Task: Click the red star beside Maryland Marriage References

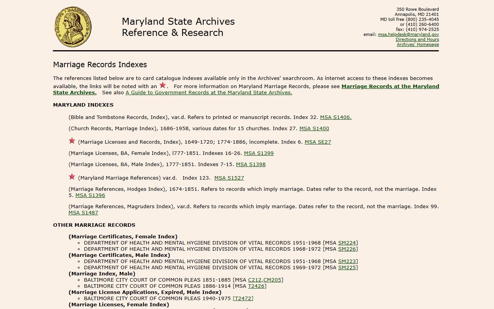Action: pyautogui.click(x=72, y=177)
